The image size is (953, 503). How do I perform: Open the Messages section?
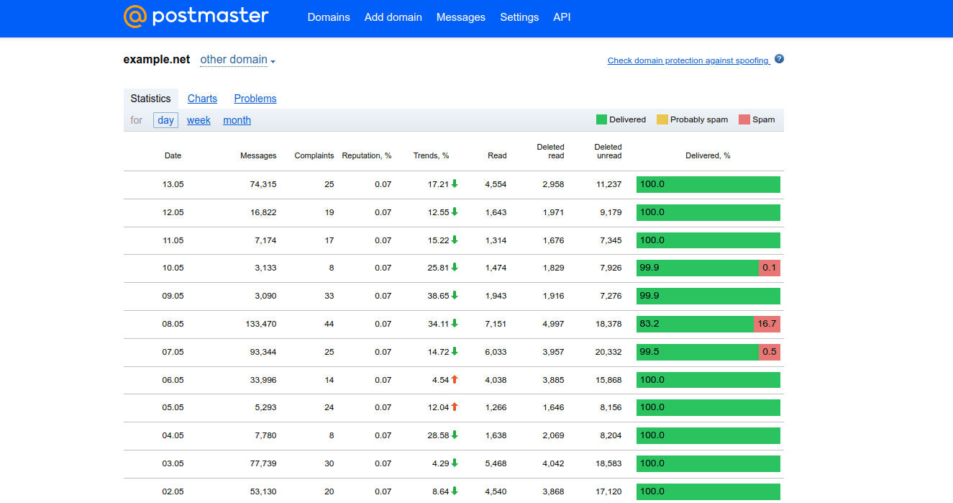[461, 17]
